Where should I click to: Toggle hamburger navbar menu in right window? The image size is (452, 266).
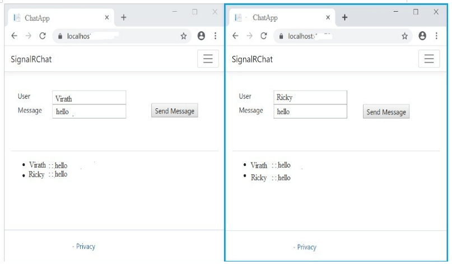pos(429,59)
